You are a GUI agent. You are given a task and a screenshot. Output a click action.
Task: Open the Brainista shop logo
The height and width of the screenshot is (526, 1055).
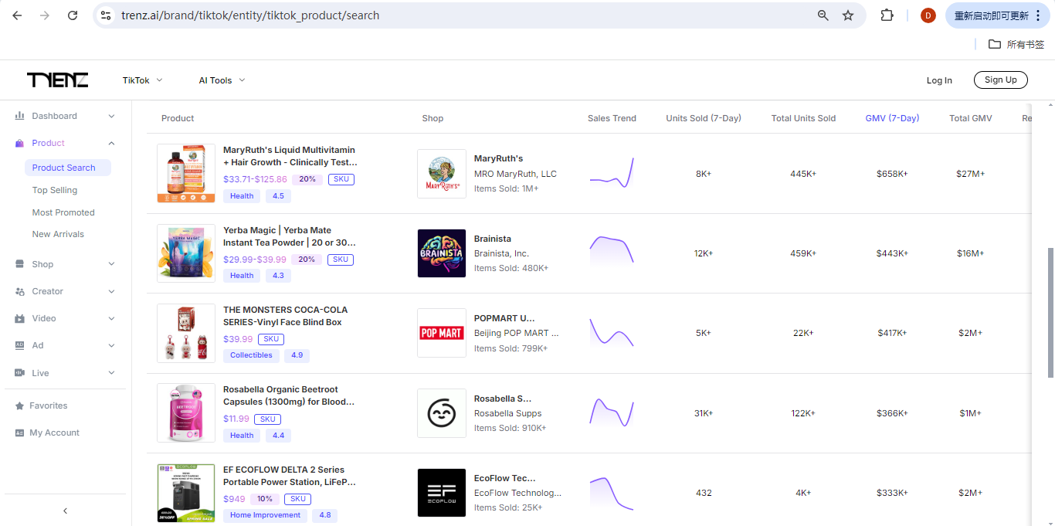tap(442, 253)
